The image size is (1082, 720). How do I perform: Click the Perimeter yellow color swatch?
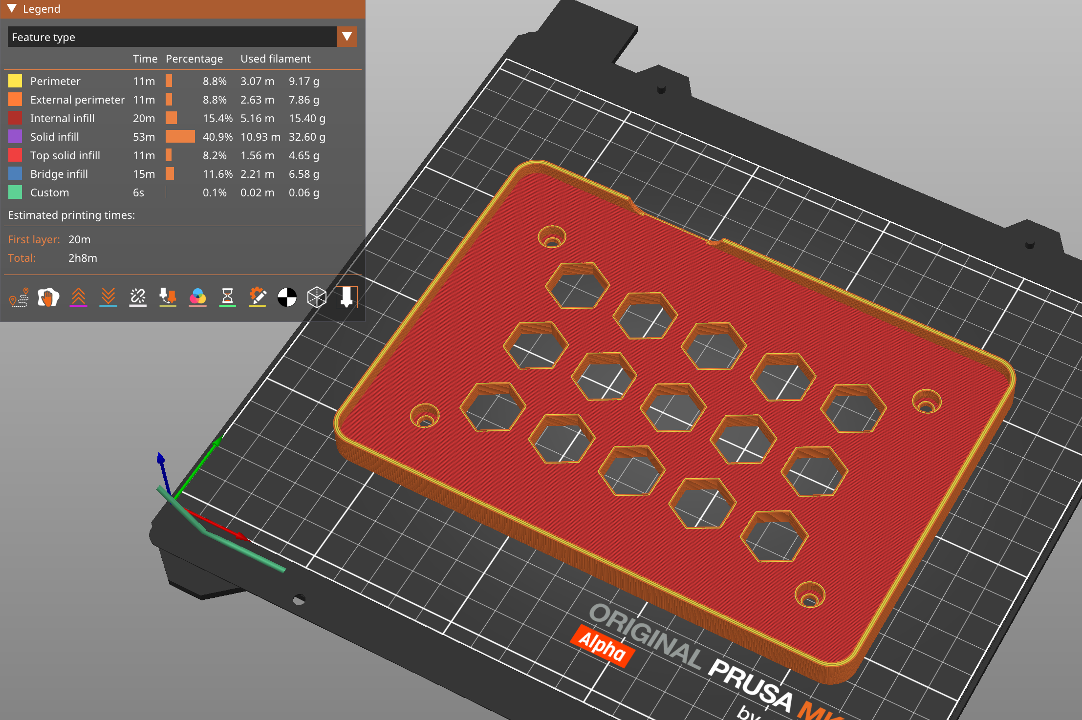[x=15, y=81]
